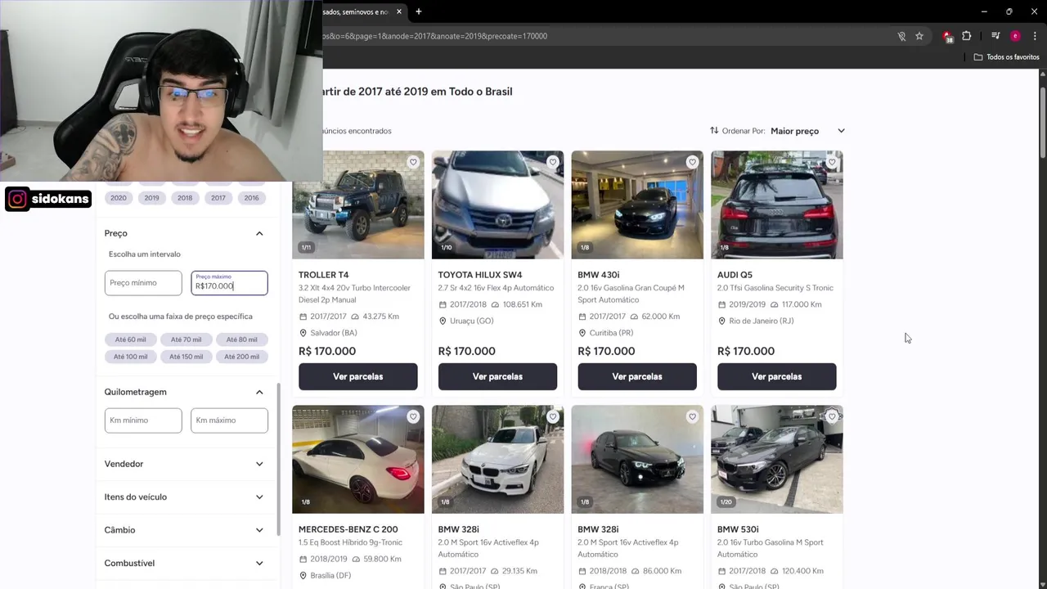
Task: Favorite the black BMW 328i heart icon
Action: click(692, 416)
